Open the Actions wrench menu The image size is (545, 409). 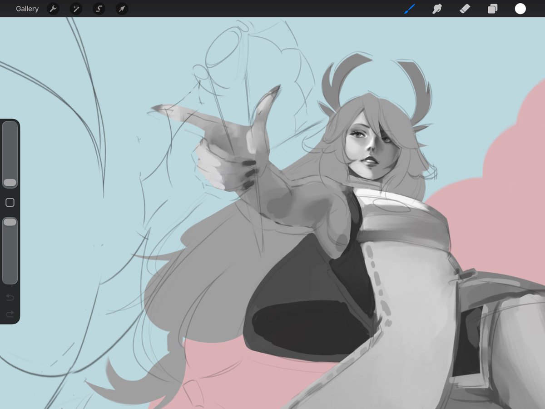coord(53,9)
